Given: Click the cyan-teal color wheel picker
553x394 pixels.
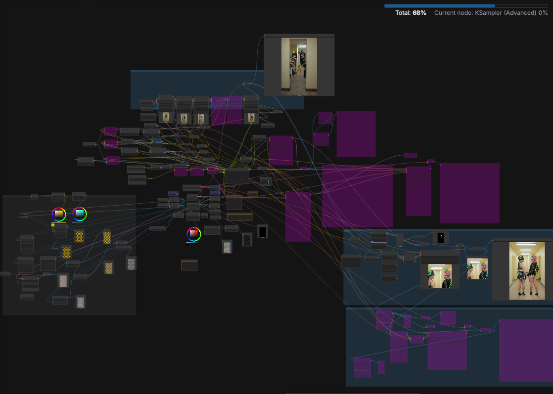Looking at the screenshot, I should point(79,214).
